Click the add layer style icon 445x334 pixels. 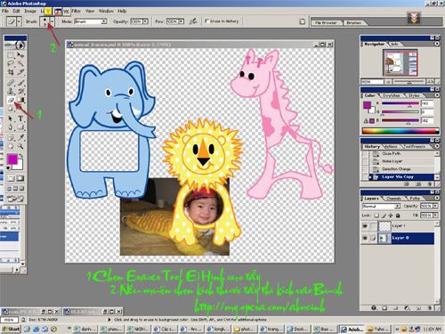tap(374, 308)
